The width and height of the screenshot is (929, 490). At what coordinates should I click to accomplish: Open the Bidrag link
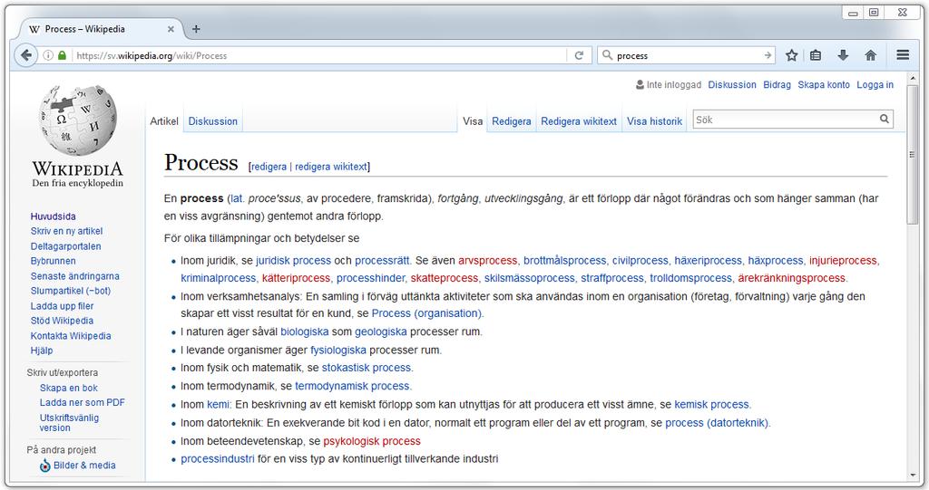coord(777,84)
